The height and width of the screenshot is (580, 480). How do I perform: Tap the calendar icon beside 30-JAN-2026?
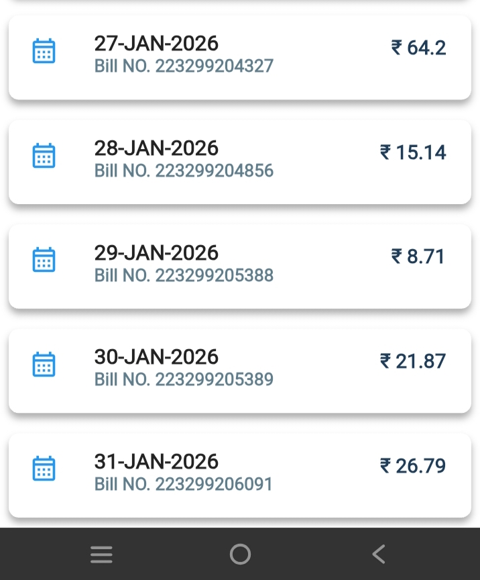pos(44,365)
